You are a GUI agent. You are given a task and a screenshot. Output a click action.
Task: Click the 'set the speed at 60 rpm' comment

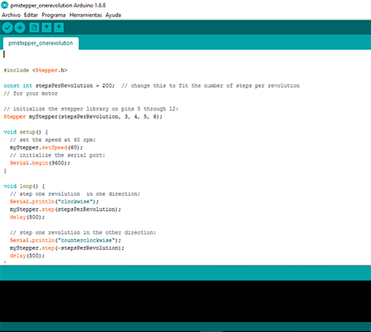(53, 140)
